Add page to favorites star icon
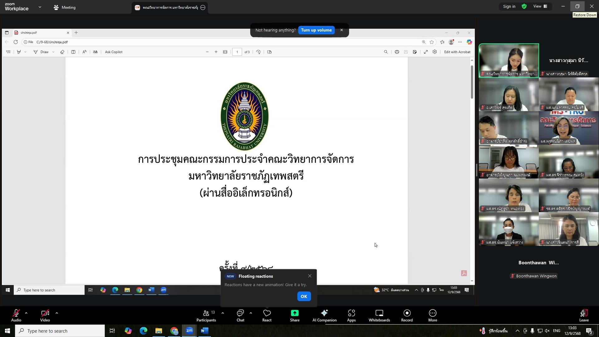This screenshot has width=599, height=337. click(x=432, y=42)
